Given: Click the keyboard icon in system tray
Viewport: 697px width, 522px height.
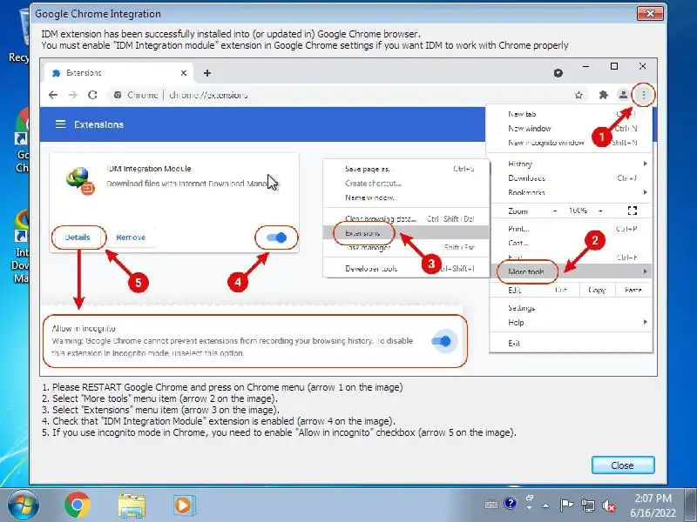Looking at the screenshot, I should pyautogui.click(x=491, y=505).
